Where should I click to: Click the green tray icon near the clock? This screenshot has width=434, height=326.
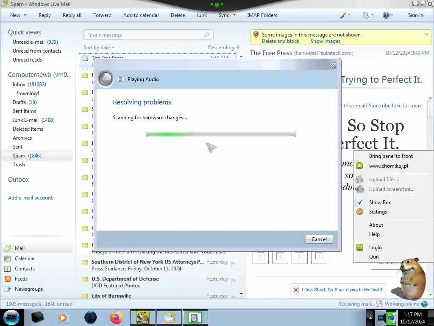(x=392, y=318)
